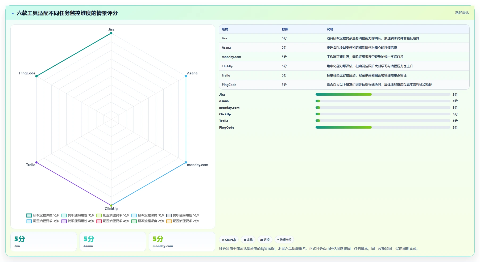Click the PingCode progress bar
Image resolution: width=480 pixels, height=262 pixels.
pyautogui.click(x=383, y=127)
